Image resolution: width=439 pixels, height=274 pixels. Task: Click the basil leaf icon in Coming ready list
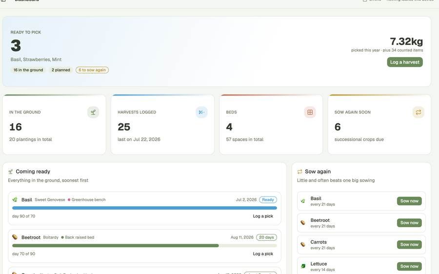pyautogui.click(x=15, y=199)
